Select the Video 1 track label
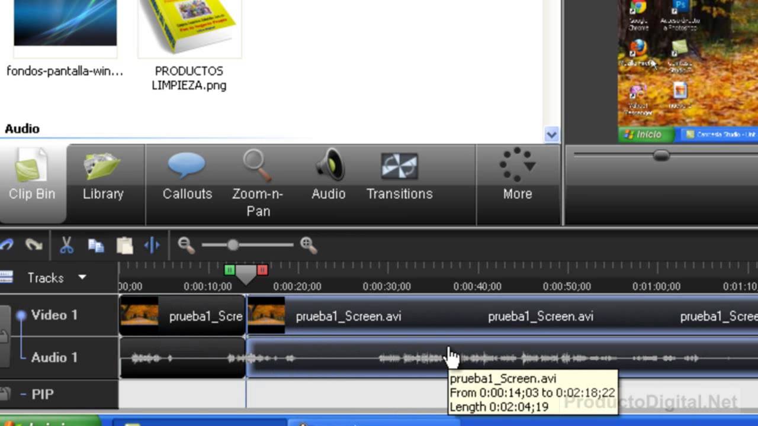This screenshot has width=758, height=426. (x=54, y=315)
